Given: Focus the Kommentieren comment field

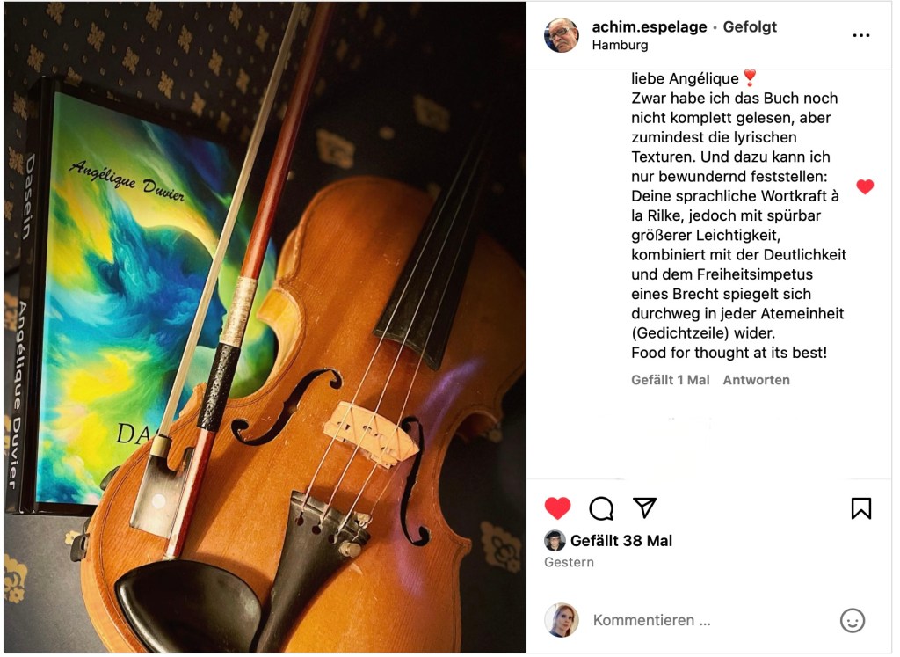Looking at the screenshot, I should pyautogui.click(x=712, y=621).
